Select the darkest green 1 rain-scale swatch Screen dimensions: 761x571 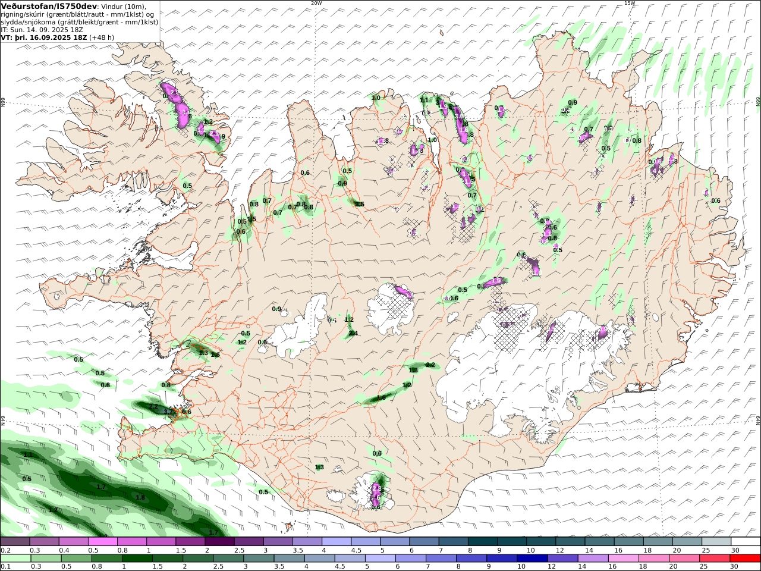point(137,559)
